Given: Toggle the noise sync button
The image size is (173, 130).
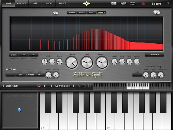Looking at the screenshot, I should pyautogui.click(x=137, y=75).
